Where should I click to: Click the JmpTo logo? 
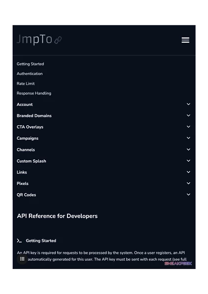click(x=39, y=40)
